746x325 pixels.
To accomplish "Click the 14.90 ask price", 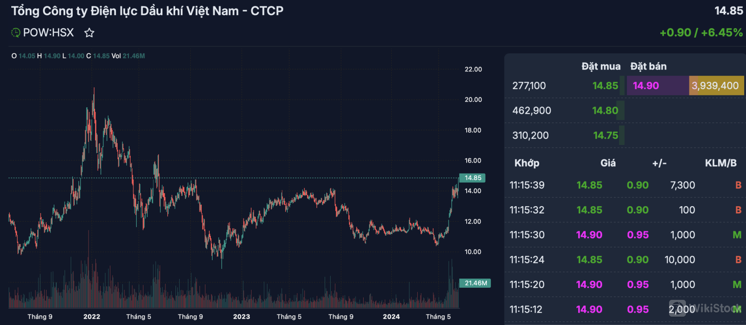I will click(x=646, y=86).
